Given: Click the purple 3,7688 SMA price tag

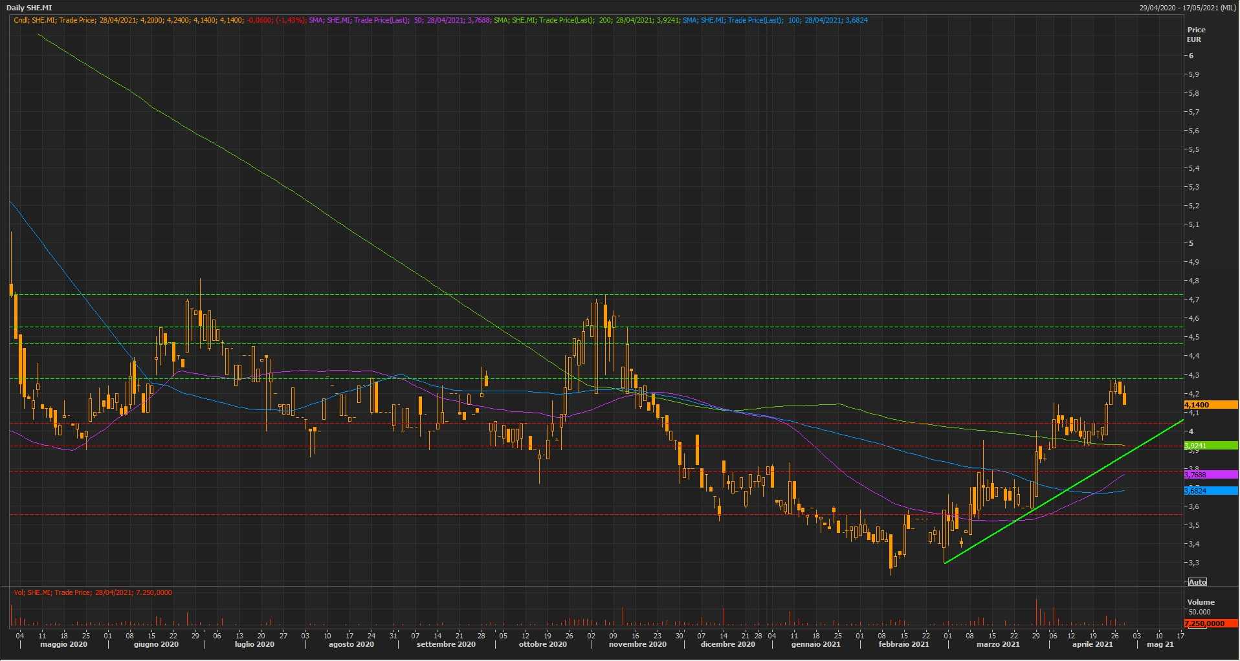Looking at the screenshot, I should pos(1210,475).
